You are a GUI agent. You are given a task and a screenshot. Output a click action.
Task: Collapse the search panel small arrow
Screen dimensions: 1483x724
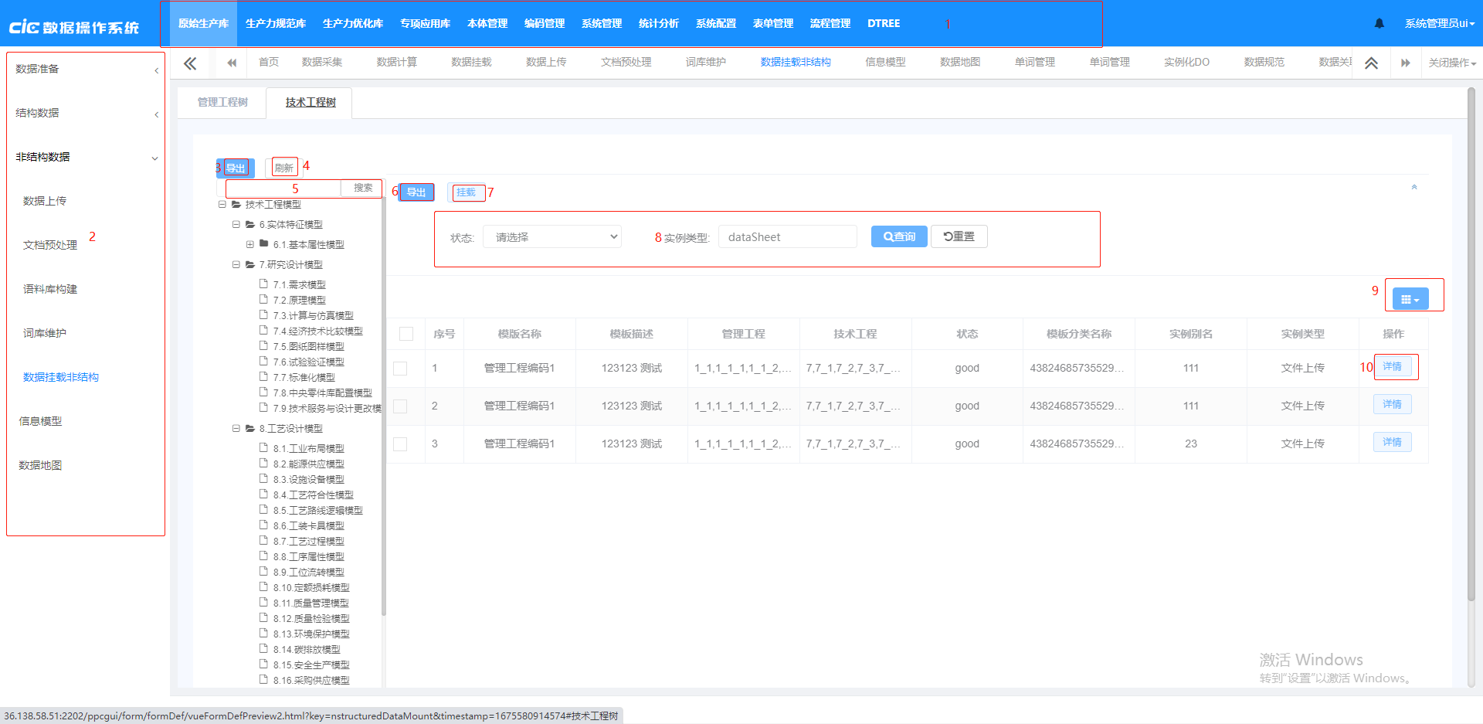[x=1414, y=187]
